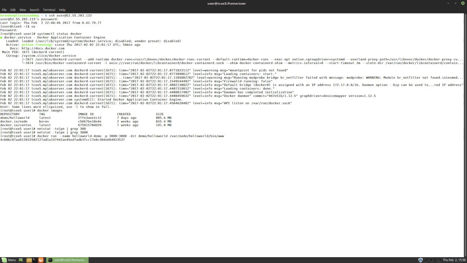Click the size value 655.4 MB
Screen dimensions: 467x263
click(163, 121)
